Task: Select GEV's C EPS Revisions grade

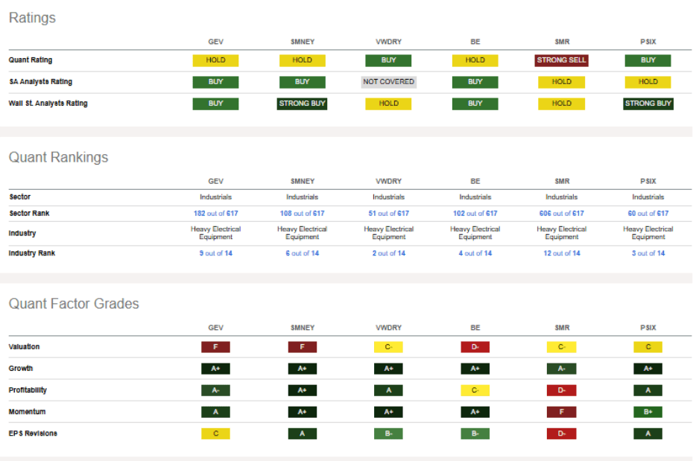Action: click(x=215, y=433)
